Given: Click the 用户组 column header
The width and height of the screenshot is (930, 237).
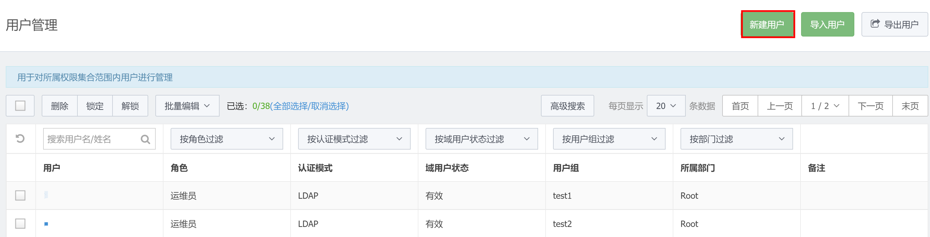Looking at the screenshot, I should [566, 168].
